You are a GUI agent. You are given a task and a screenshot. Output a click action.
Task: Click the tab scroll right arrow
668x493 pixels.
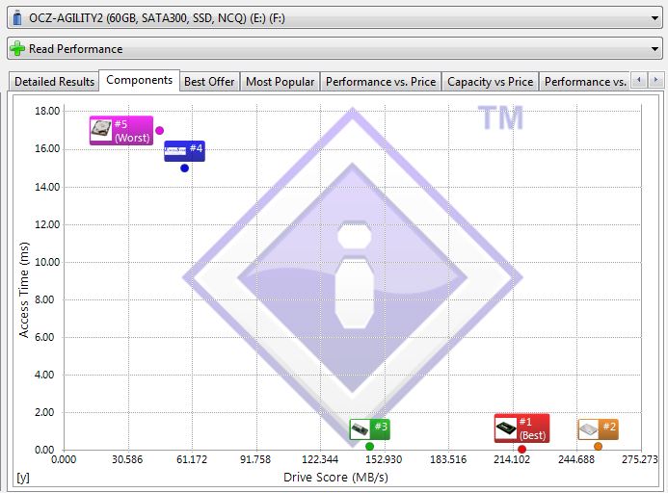pyautogui.click(x=655, y=80)
